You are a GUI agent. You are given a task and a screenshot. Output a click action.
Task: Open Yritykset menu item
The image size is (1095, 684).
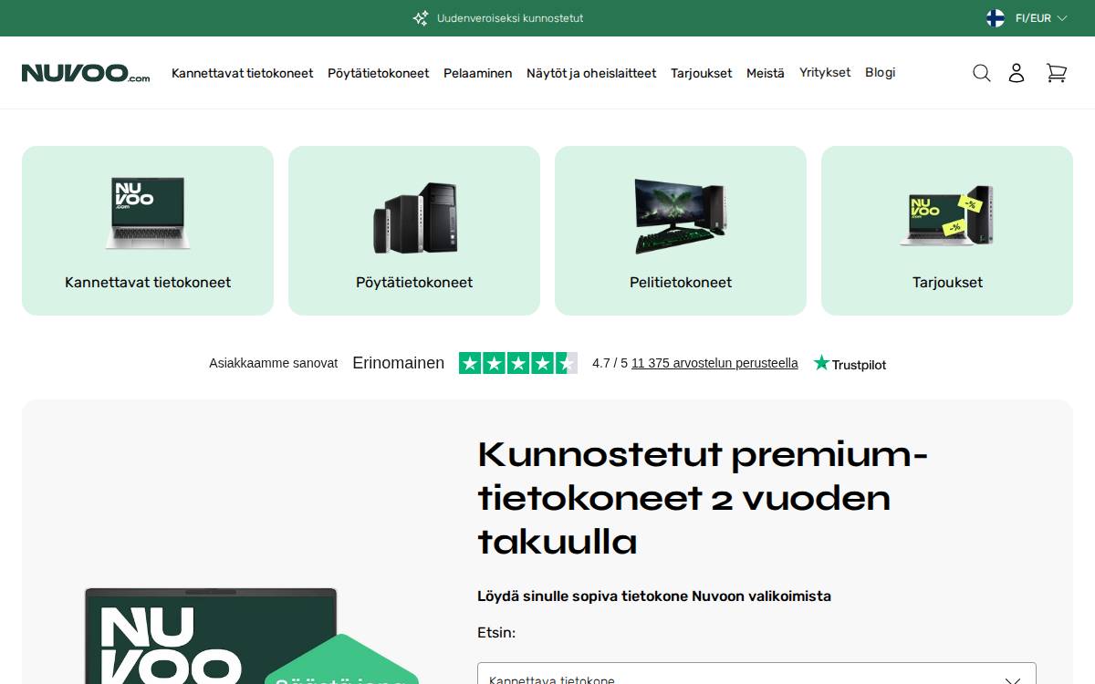point(825,73)
